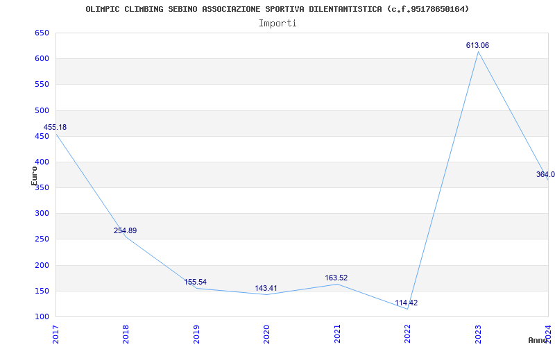This screenshot has height=347, width=555.
Task: Click the chart title with OLIMPIC CLIMBING SEBINO
Action: tap(277, 9)
